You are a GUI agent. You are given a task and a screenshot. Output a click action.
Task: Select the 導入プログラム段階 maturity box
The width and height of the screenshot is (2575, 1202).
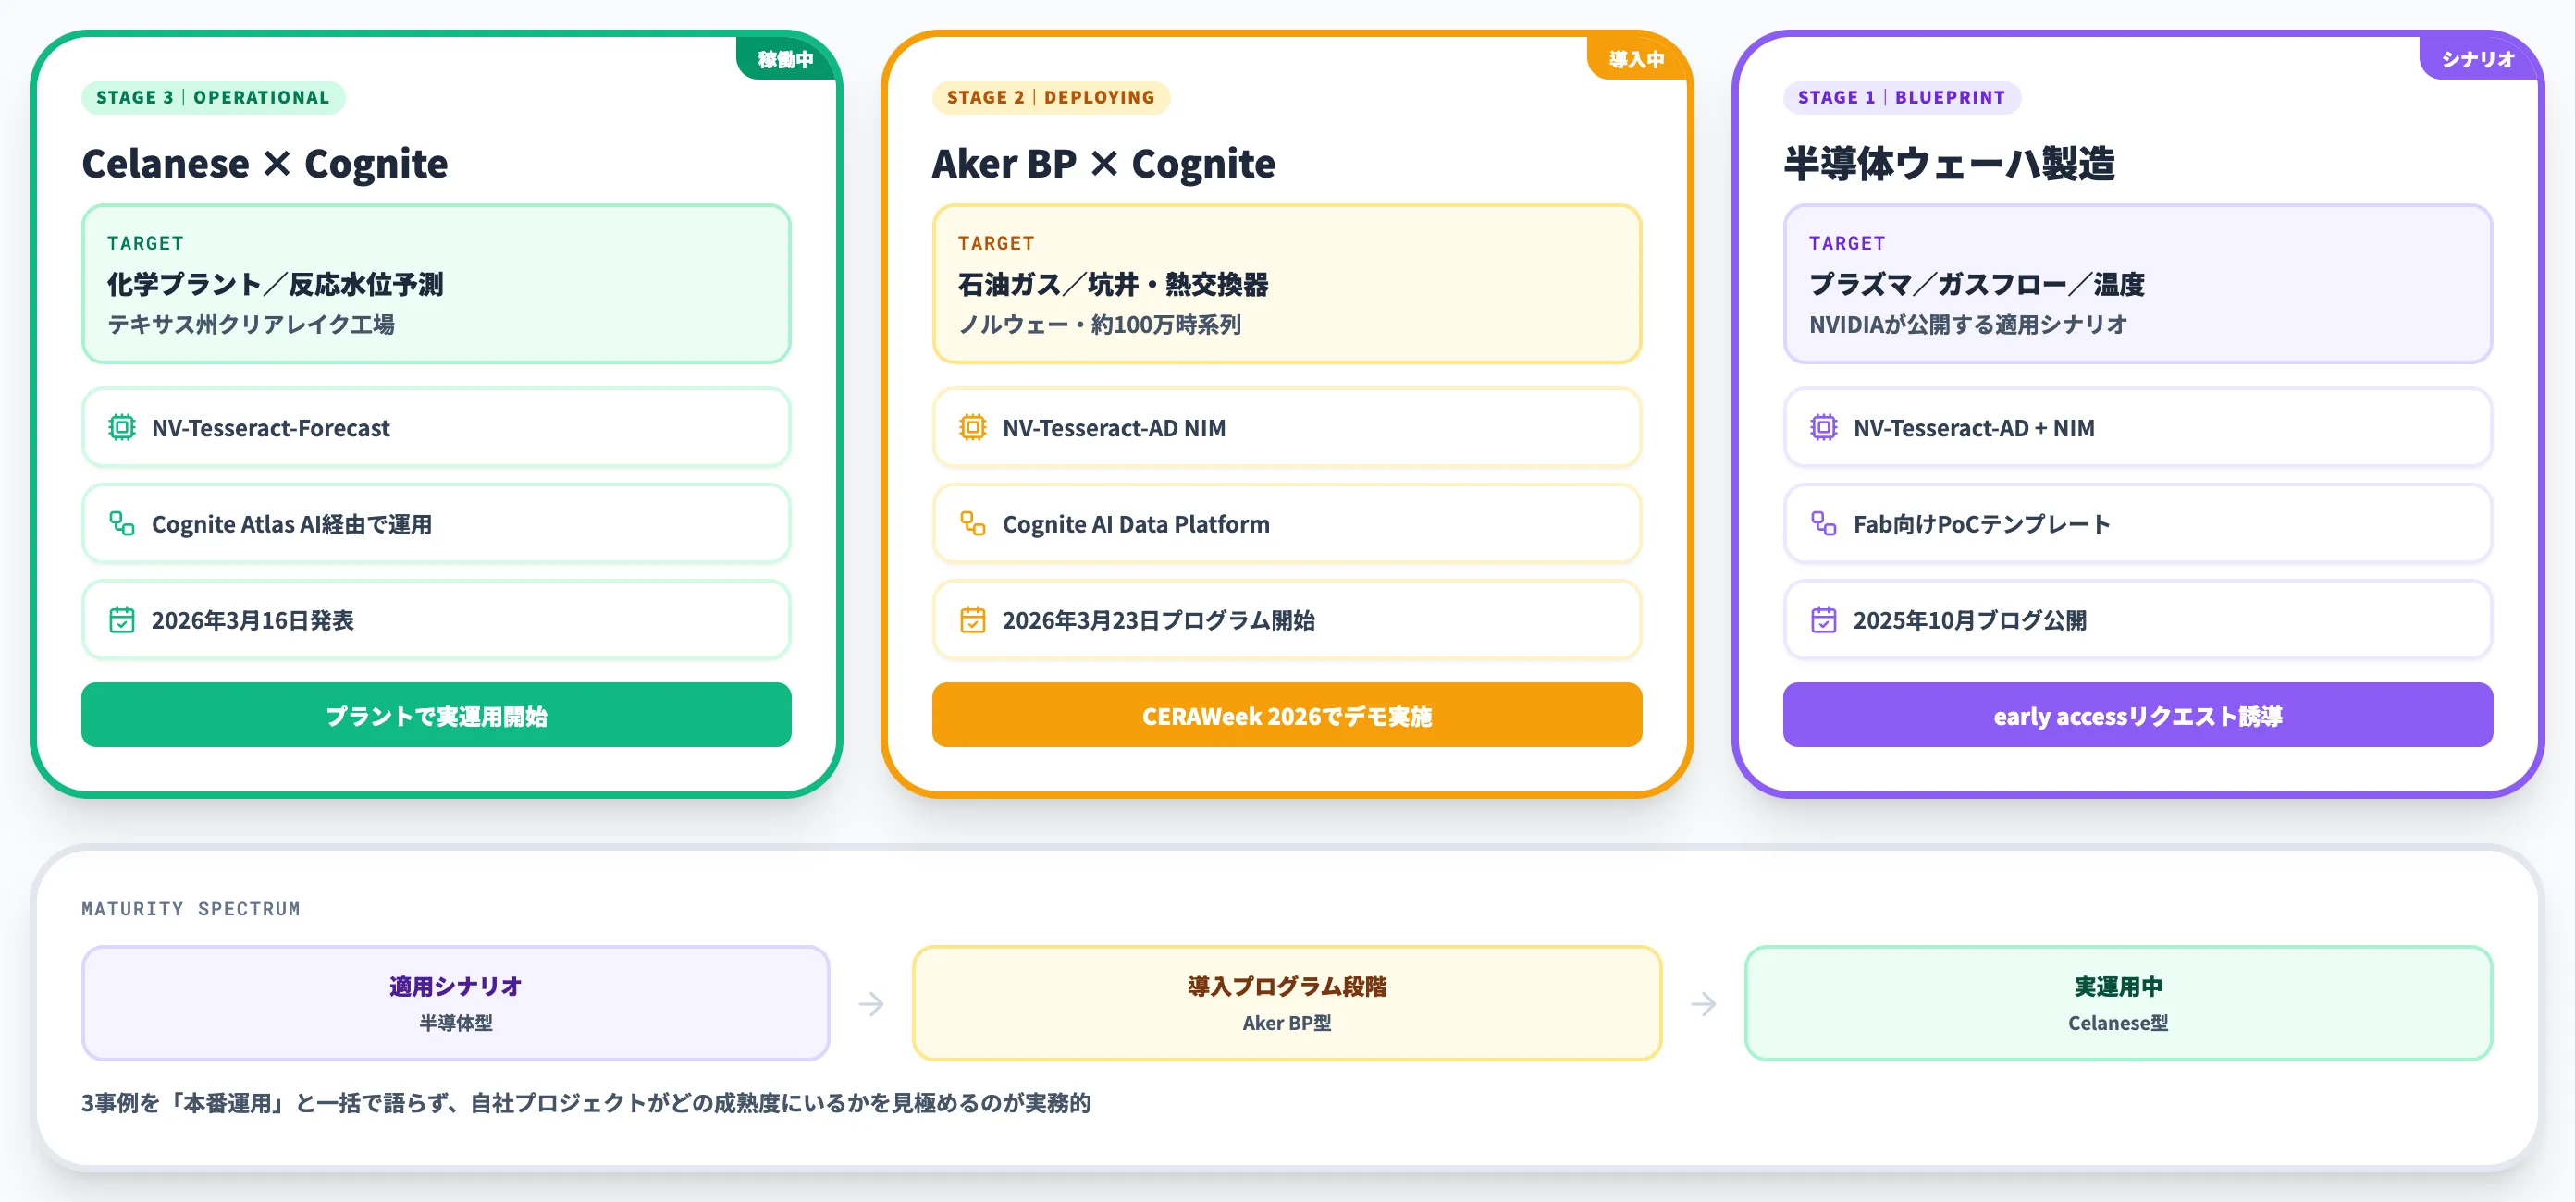1287,1003
